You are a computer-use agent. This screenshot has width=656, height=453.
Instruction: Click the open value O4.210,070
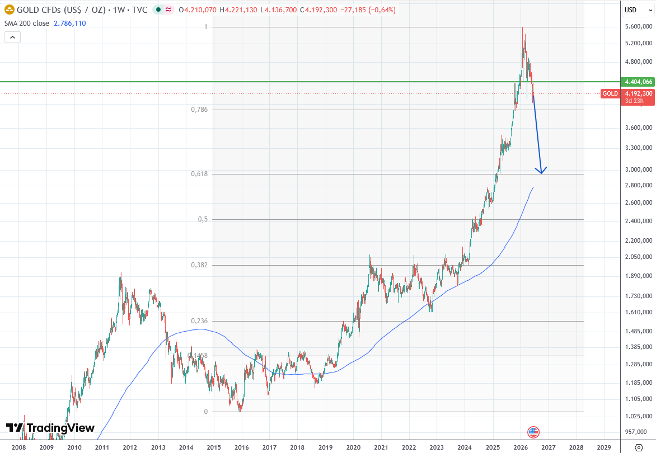click(x=198, y=10)
